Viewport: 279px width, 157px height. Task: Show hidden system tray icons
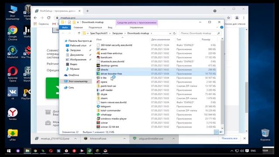pyautogui.click(x=231, y=151)
